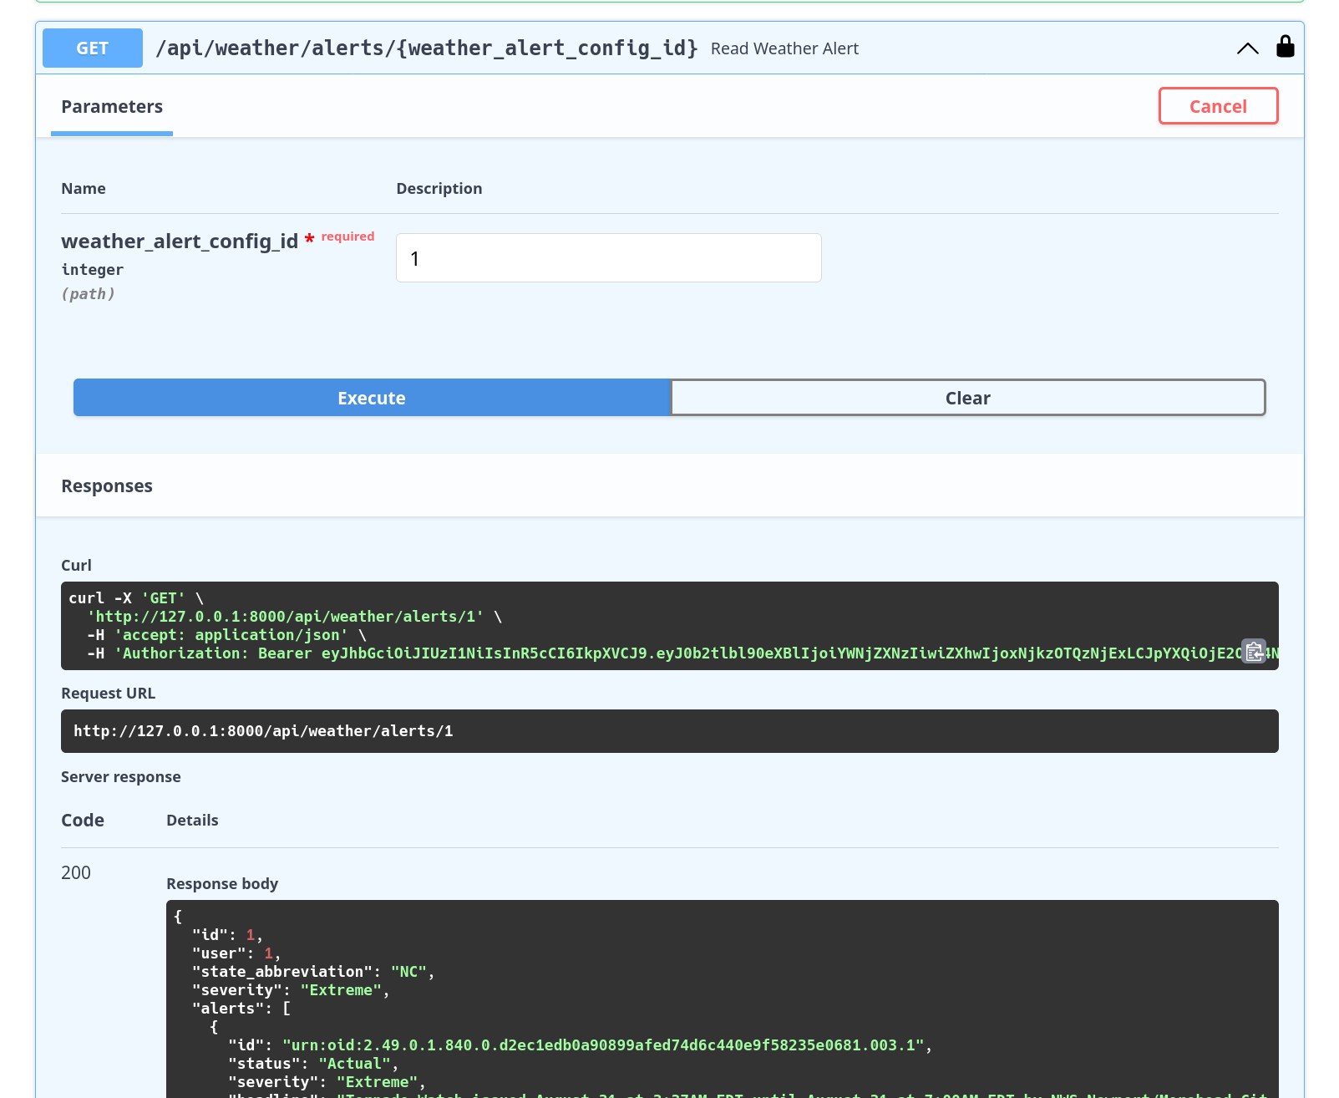Click the endpoint path /api/weather/alerts/{weather_alert_config_id}

427,48
